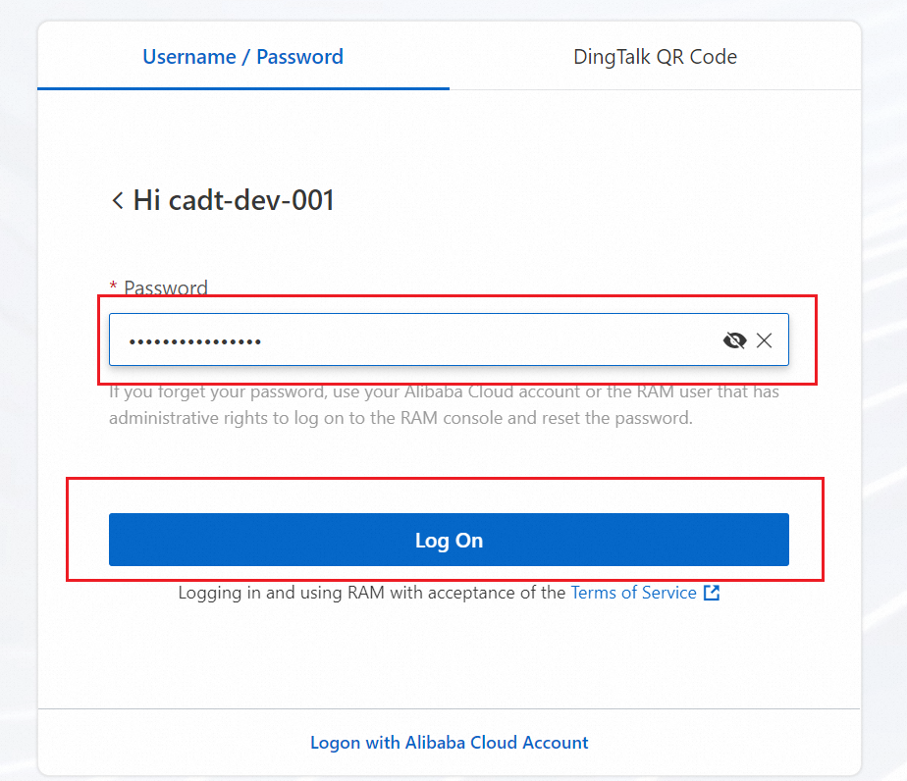Go back using the chevron beside the greeting
This screenshot has width=907, height=781.
[x=118, y=201]
